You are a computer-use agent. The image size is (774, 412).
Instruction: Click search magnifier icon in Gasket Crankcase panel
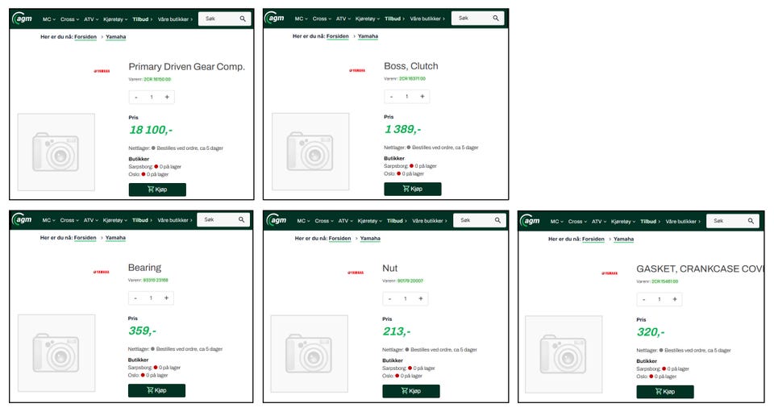pos(751,221)
